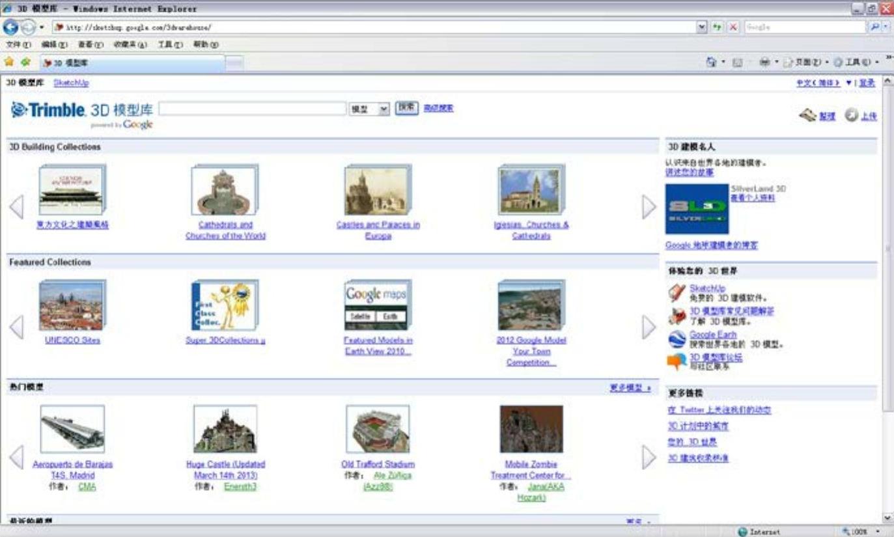Open a new blank tab
894x537 pixels.
click(x=234, y=63)
